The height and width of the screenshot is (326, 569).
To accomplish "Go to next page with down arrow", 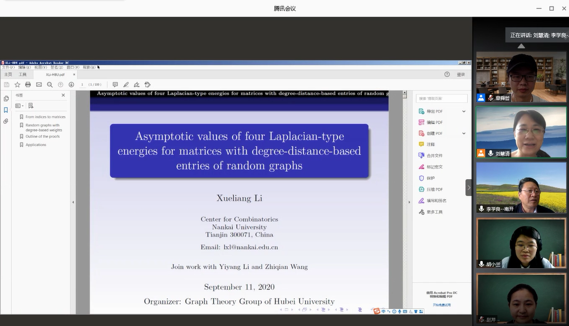I will [x=71, y=85].
